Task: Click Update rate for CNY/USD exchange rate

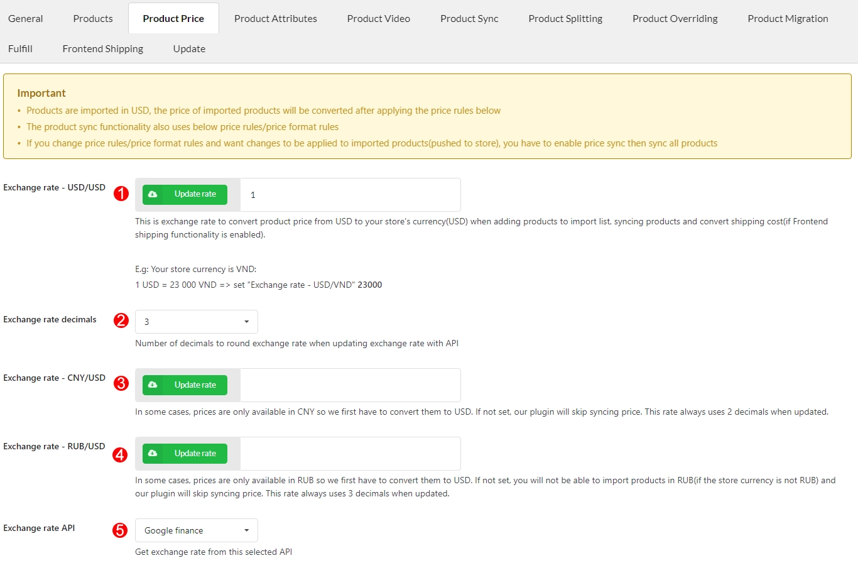Action: (185, 385)
